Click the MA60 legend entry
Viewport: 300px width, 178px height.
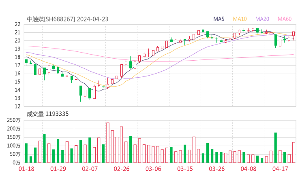285,19
